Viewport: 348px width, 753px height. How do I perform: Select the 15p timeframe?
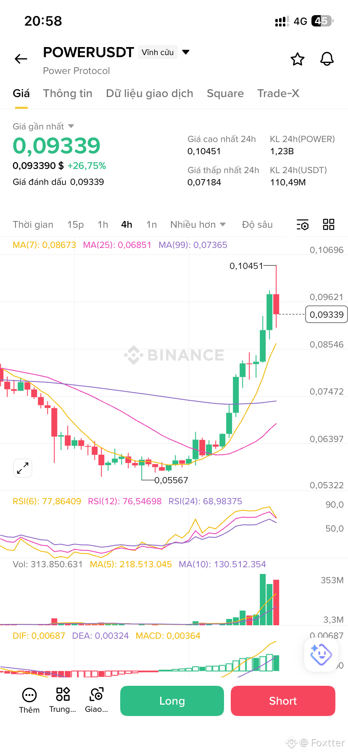tap(76, 225)
